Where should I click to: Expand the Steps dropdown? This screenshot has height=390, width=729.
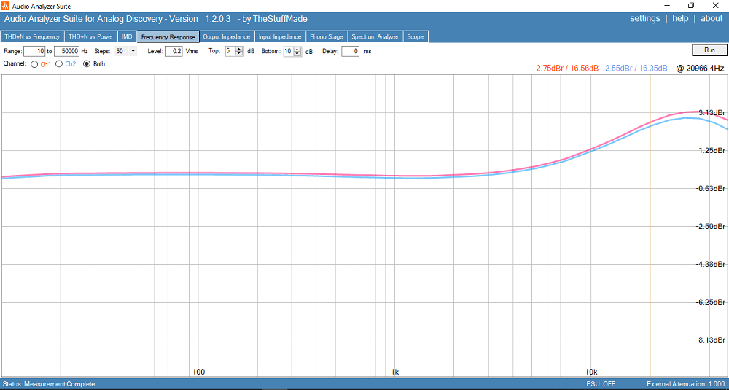(x=133, y=51)
